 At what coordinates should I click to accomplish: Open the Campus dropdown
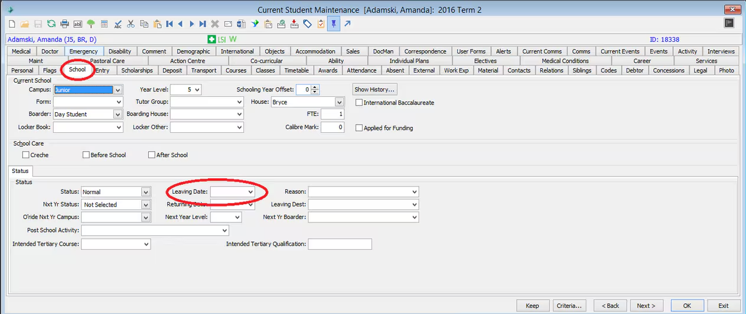click(x=118, y=90)
